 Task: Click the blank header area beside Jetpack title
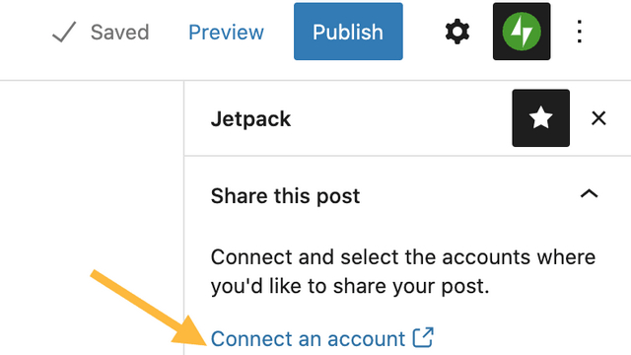click(x=400, y=118)
